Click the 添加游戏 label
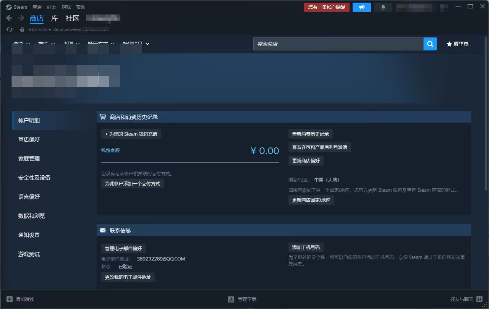Image resolution: width=489 pixels, height=309 pixels. pyautogui.click(x=25, y=299)
